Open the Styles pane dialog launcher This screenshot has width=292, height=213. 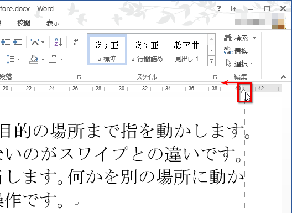[215, 77]
